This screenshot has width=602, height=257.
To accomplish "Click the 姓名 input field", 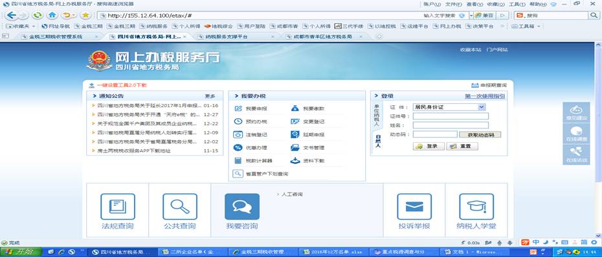I will (451, 125).
